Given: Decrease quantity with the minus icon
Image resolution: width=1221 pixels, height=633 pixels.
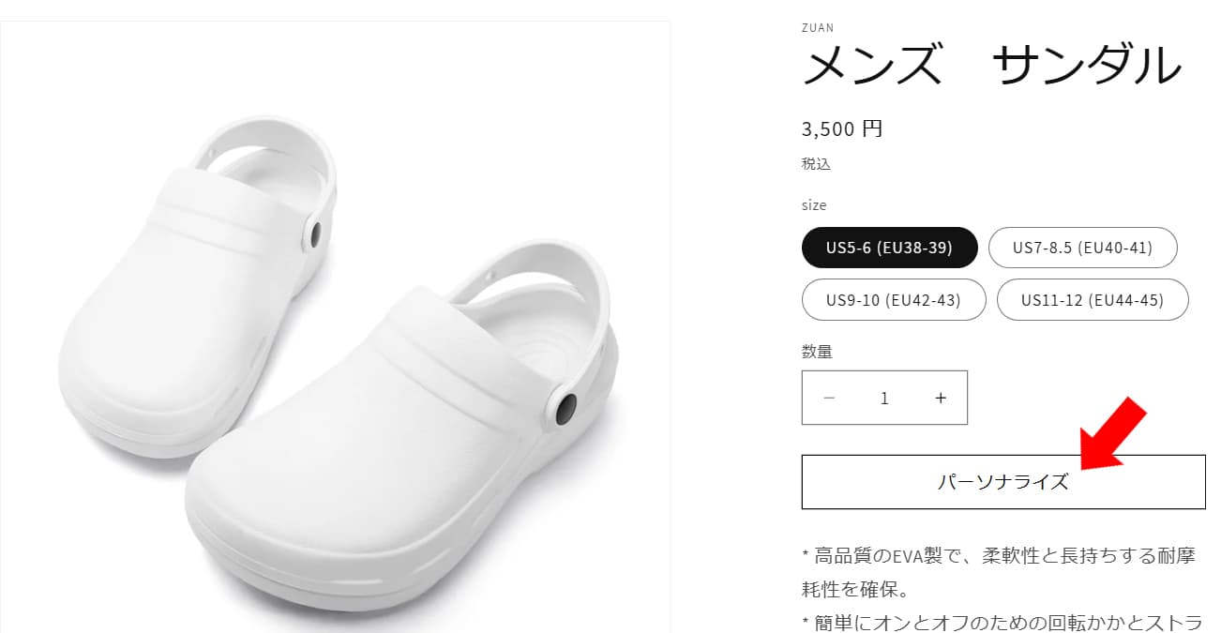Looking at the screenshot, I should tap(829, 398).
